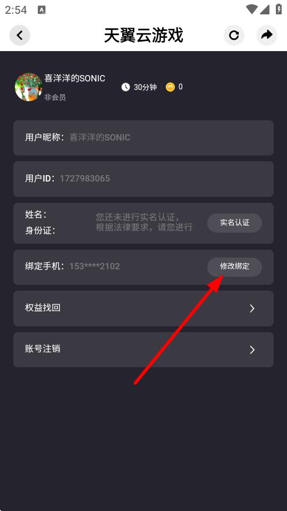The height and width of the screenshot is (511, 287).
Task: Tap the back arrow icon
Action: 20,35
